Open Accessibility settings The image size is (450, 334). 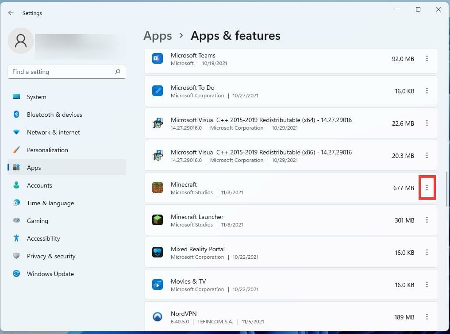coord(66,238)
